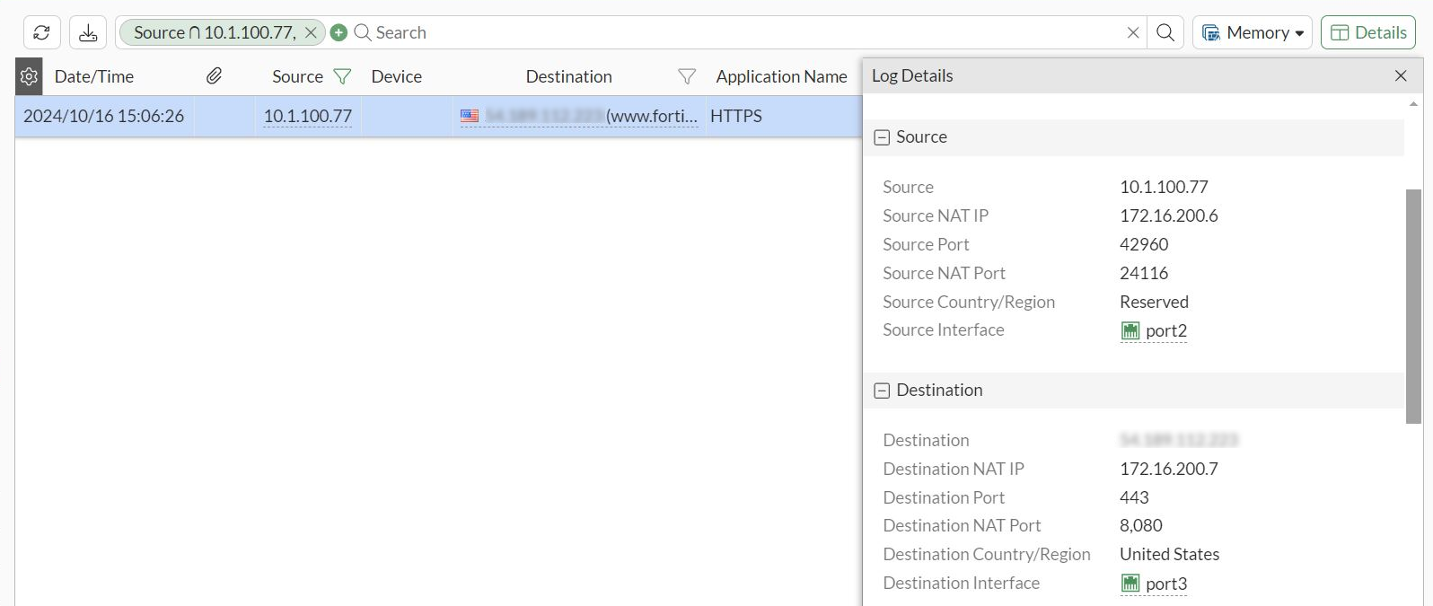Open the Memory log source dropdown

pyautogui.click(x=1252, y=33)
